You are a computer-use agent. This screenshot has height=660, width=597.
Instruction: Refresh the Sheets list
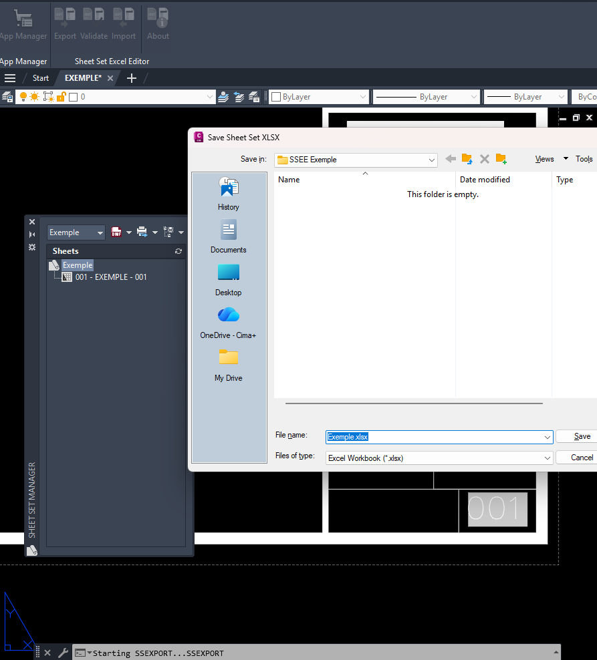tap(178, 251)
